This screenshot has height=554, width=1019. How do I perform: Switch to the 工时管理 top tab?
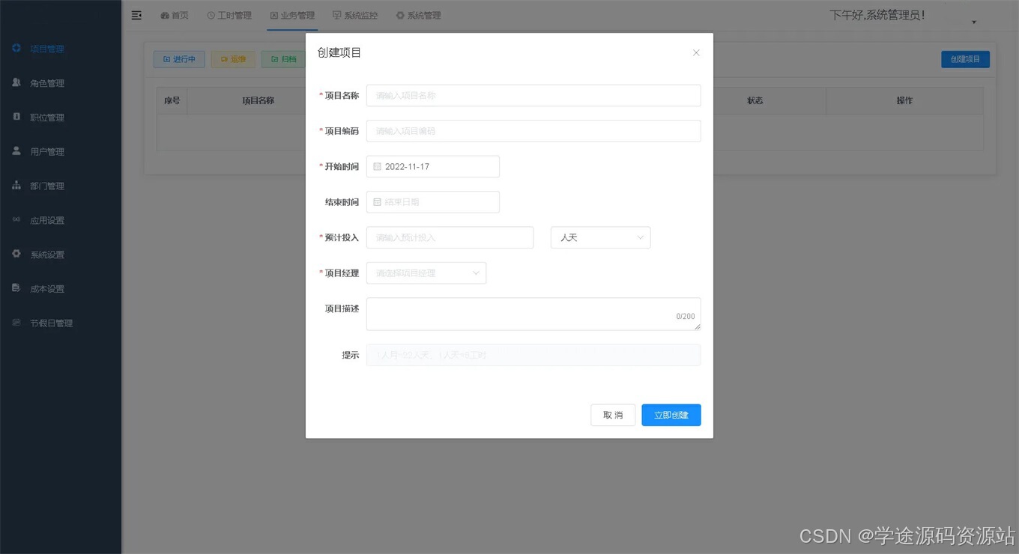(229, 15)
